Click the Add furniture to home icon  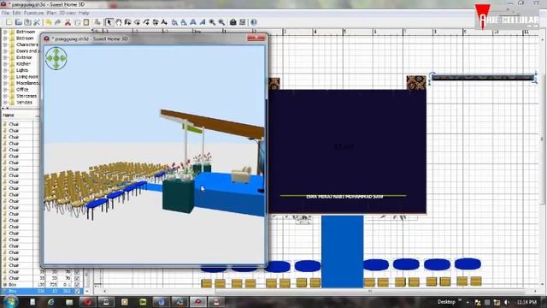[x=97, y=22]
